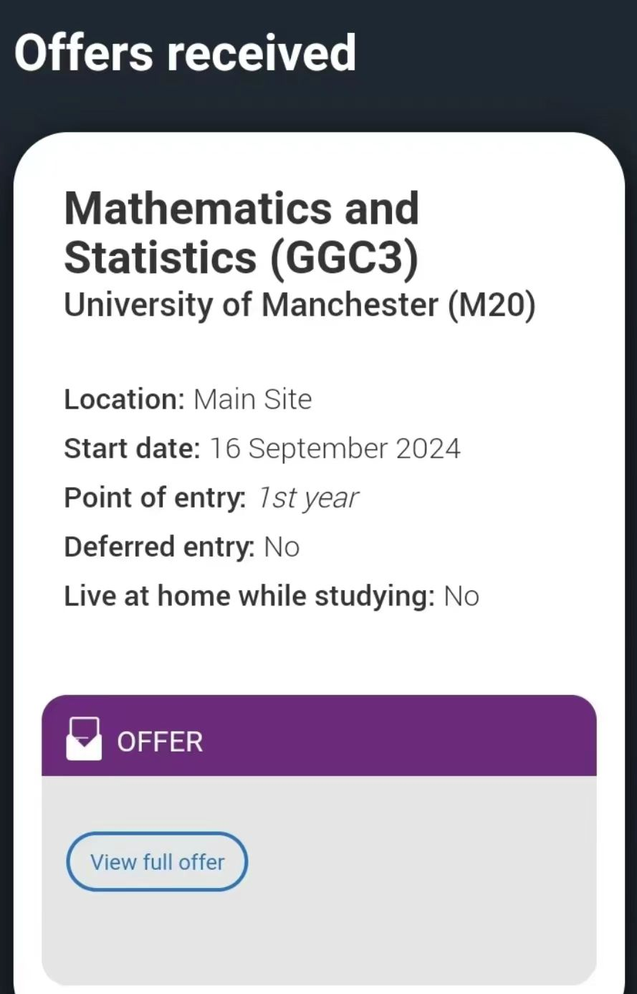Click the Main Site value text
Image resolution: width=637 pixels, height=994 pixels.
[253, 399]
